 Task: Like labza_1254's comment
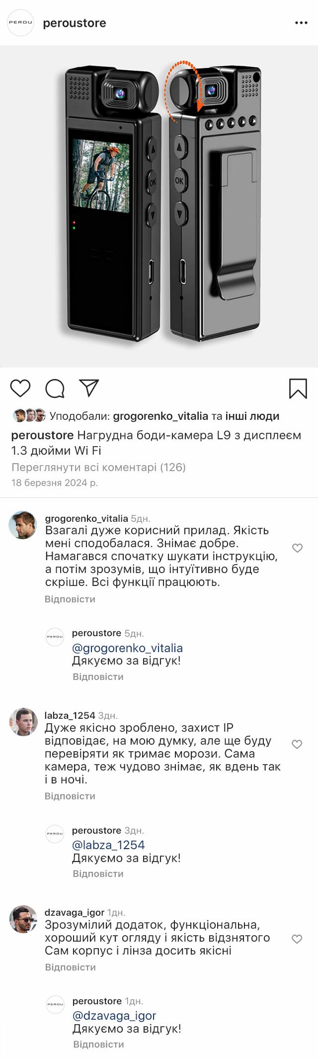coord(297,744)
